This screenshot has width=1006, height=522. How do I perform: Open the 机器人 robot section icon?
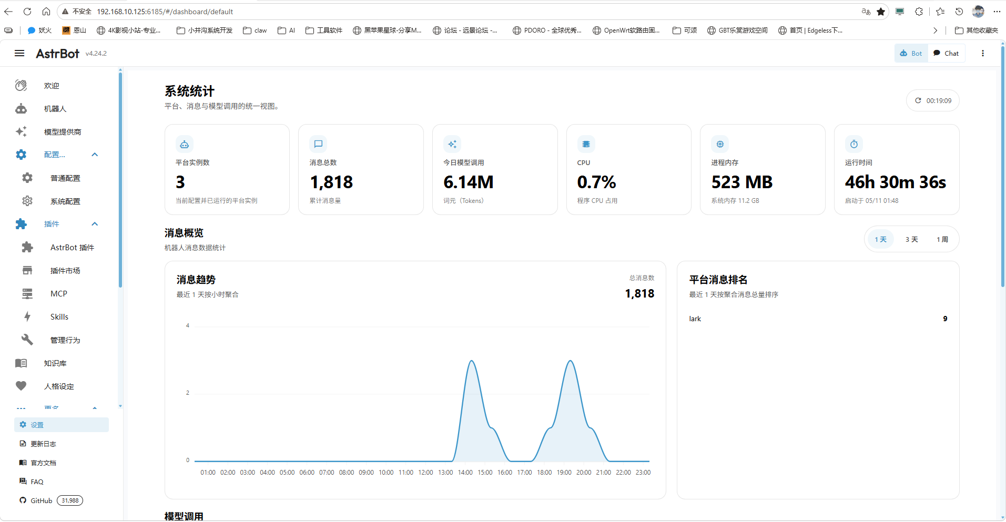pyautogui.click(x=21, y=109)
